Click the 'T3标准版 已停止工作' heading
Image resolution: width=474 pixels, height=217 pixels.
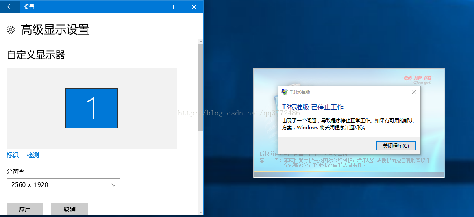click(x=313, y=107)
